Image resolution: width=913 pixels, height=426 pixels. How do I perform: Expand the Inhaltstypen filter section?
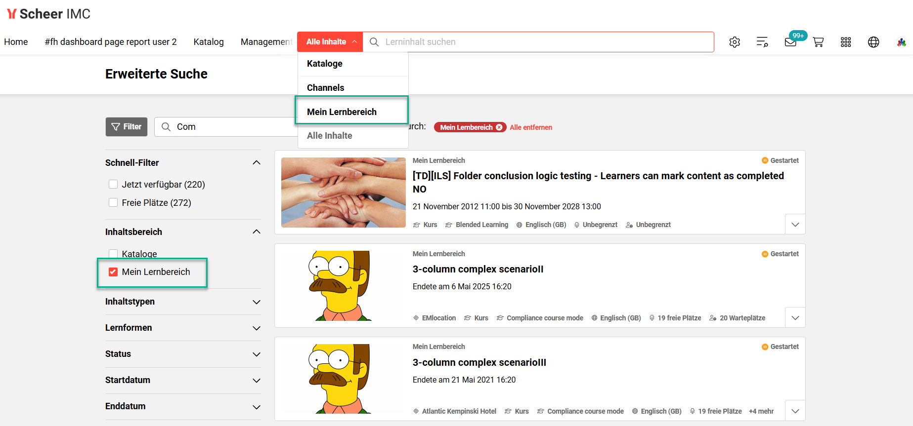point(256,302)
